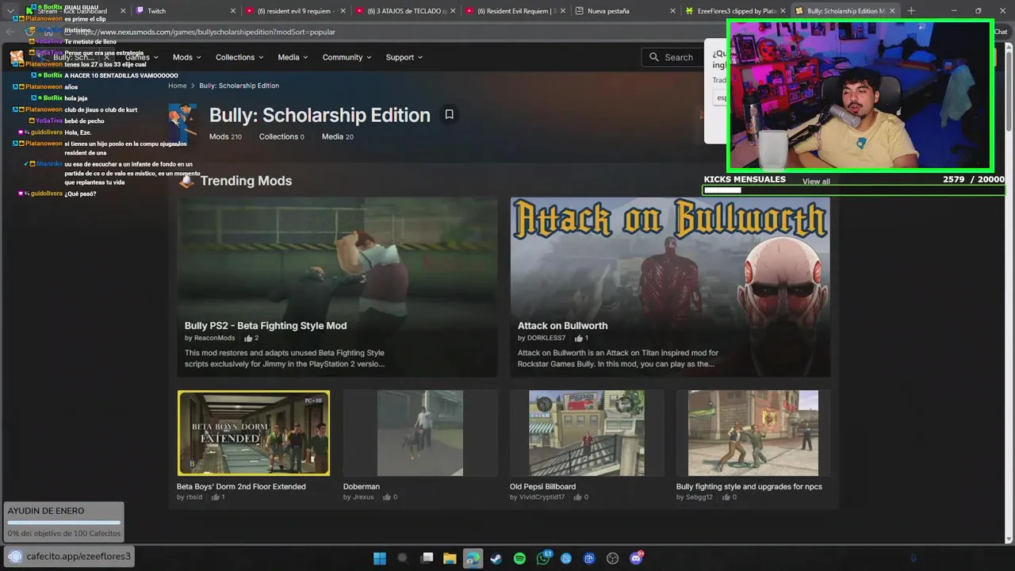This screenshot has width=1015, height=571.
Task: Select the Collections 0 tab
Action: [282, 136]
